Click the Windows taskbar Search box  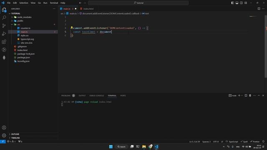pyautogui.click(x=121, y=147)
